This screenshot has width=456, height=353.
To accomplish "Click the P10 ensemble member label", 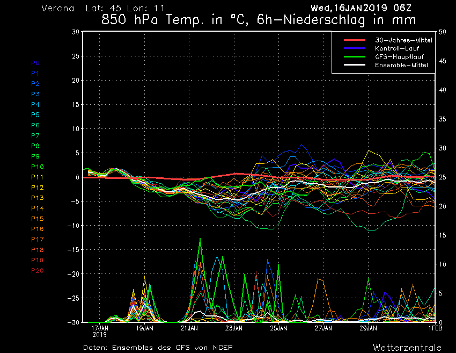I will click(37, 167).
